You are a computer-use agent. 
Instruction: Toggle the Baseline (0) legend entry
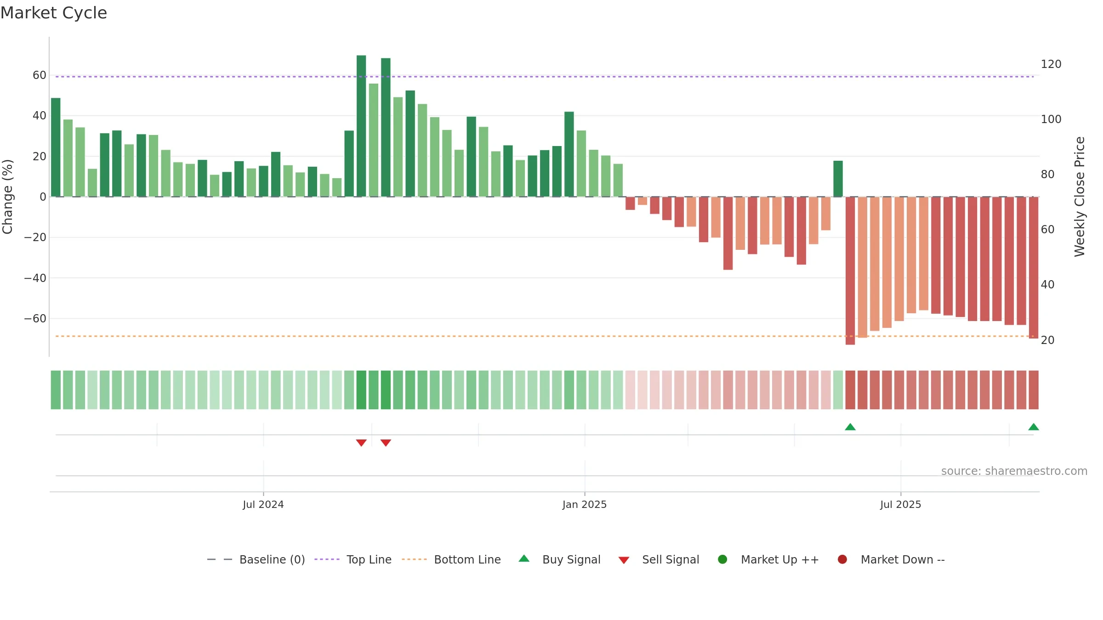click(256, 559)
